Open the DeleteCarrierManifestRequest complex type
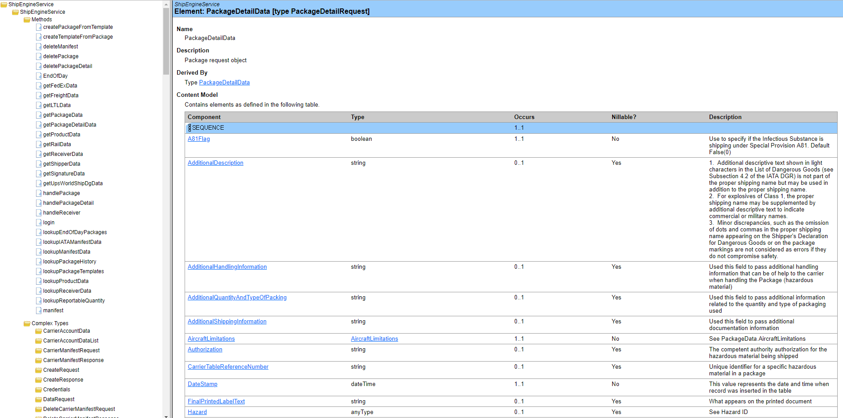Image resolution: width=843 pixels, height=418 pixels. (x=79, y=409)
